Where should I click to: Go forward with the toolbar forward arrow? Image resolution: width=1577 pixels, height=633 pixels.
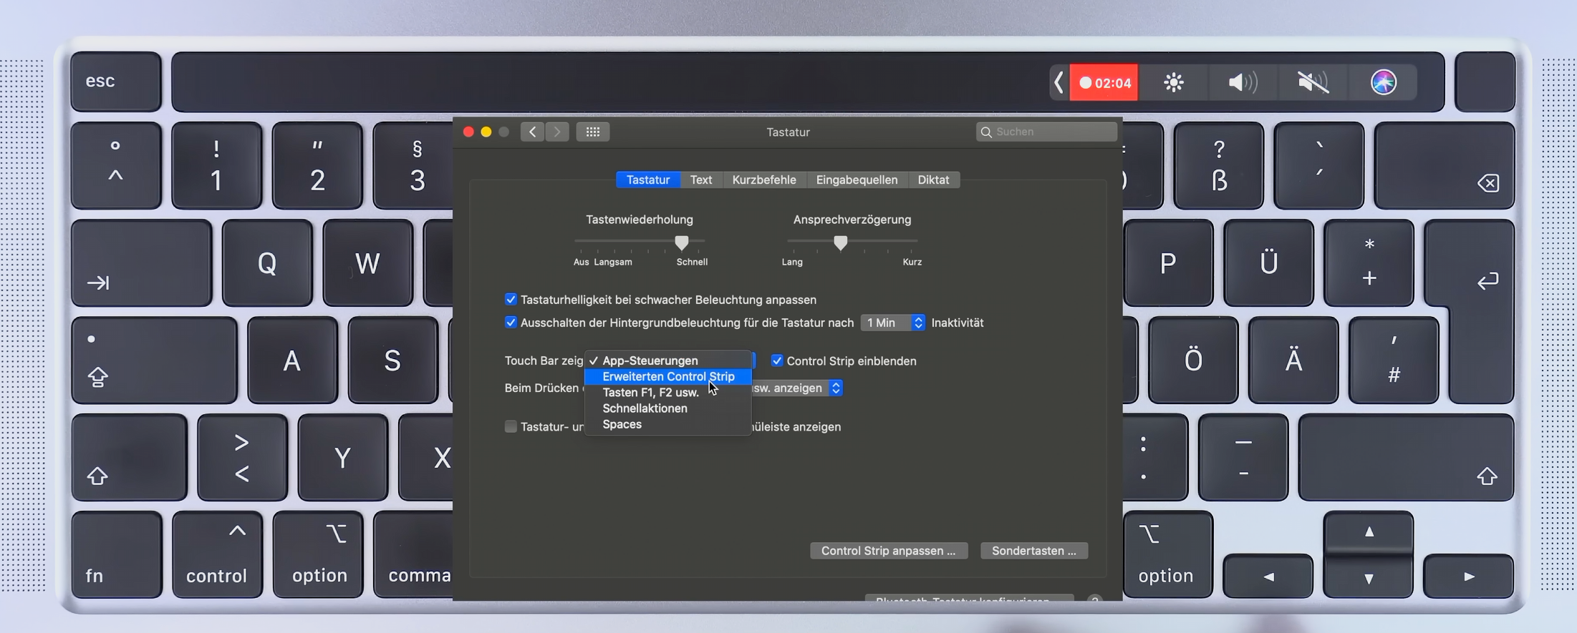557,132
